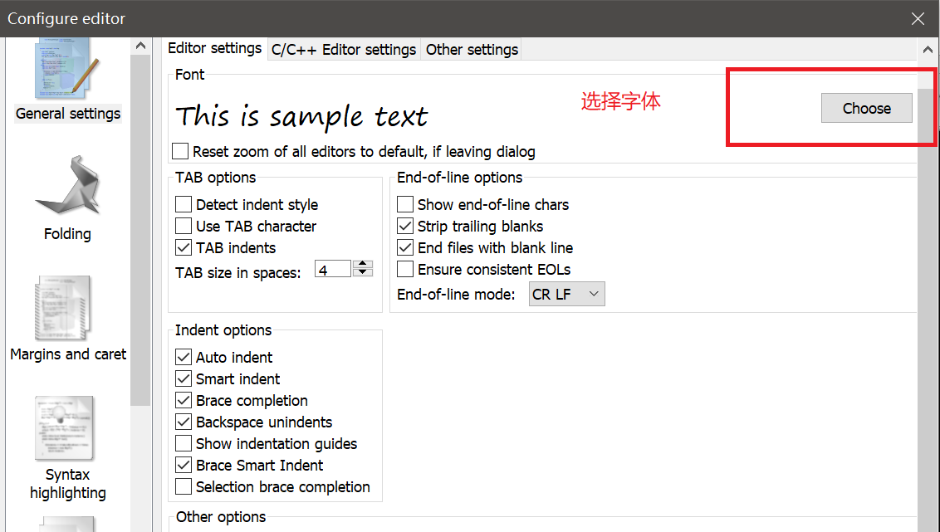Image resolution: width=940 pixels, height=532 pixels.
Task: Switch to C/C++ Editor settings tab
Action: [x=344, y=50]
